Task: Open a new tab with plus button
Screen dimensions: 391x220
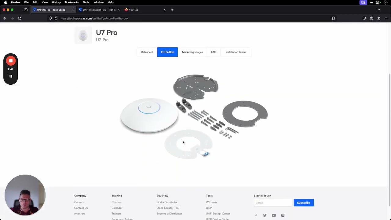Action: click(x=172, y=10)
